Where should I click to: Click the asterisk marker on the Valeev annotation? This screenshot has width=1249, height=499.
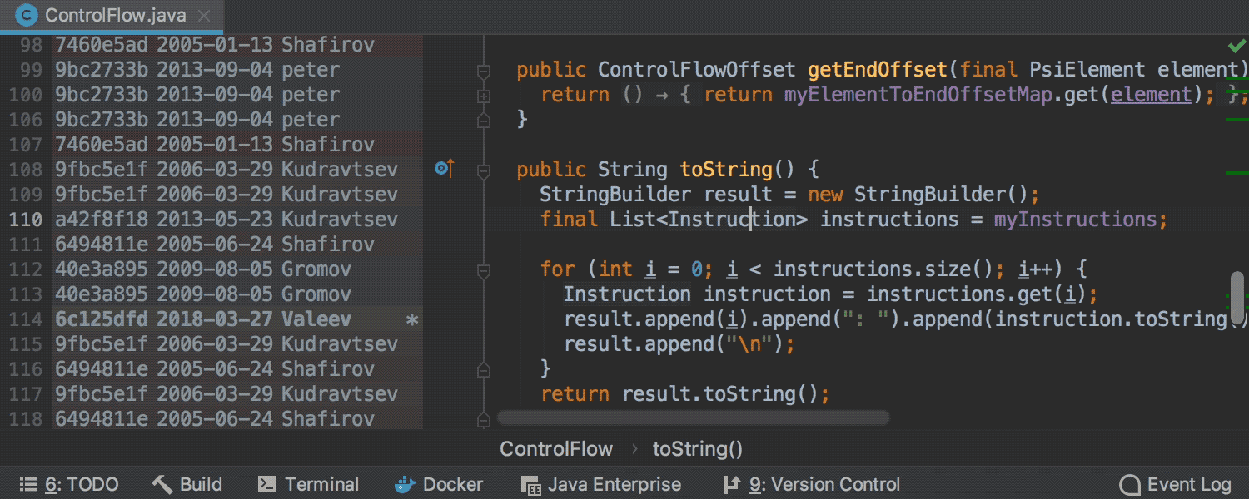click(x=411, y=320)
